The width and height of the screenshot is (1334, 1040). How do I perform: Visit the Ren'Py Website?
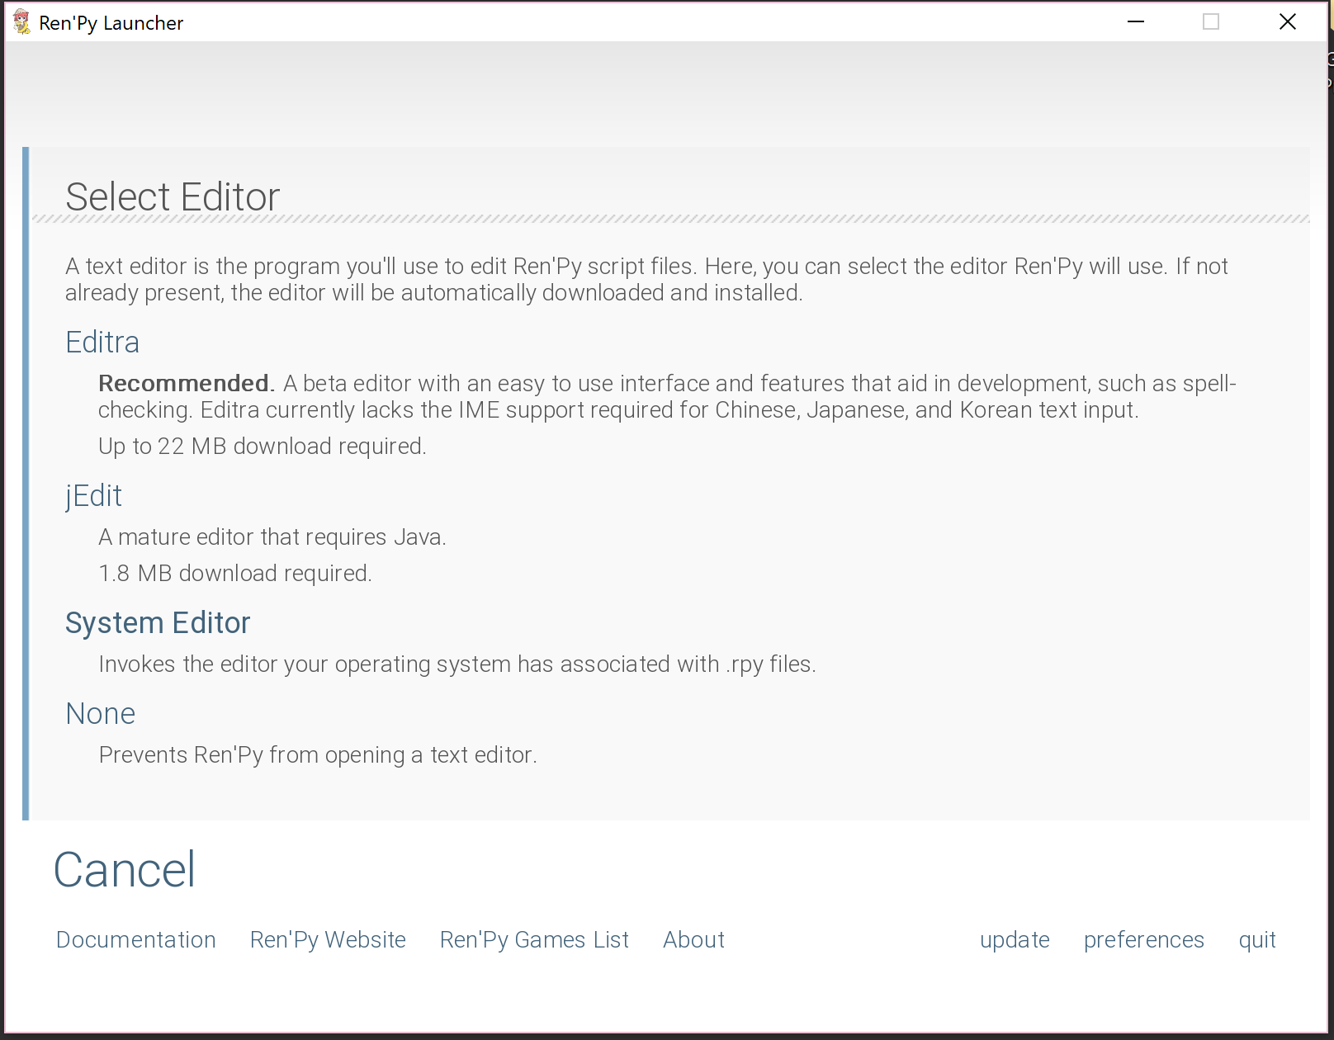click(328, 939)
